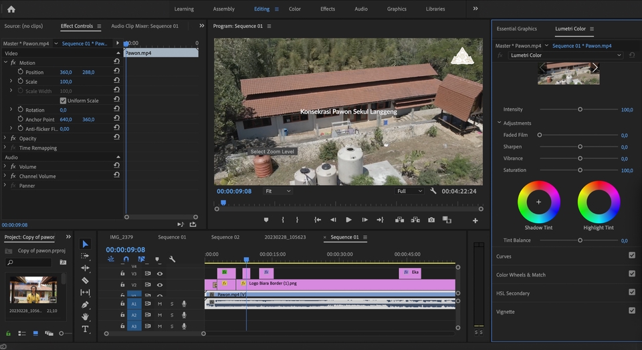Screen dimensions: 642x350
Task: Disable the Curves section checkbox
Action: (x=632, y=255)
